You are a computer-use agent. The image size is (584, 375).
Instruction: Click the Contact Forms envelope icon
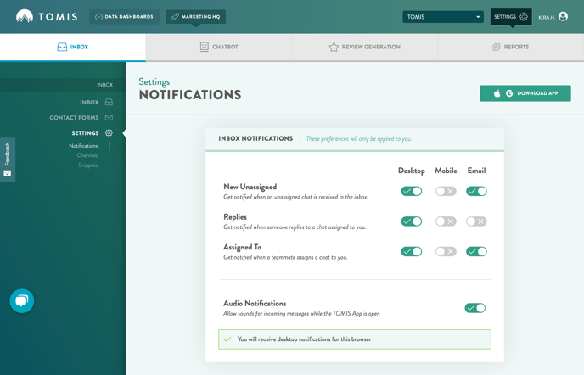109,118
